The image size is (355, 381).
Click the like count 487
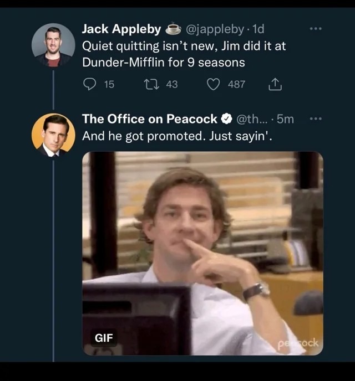click(x=236, y=84)
